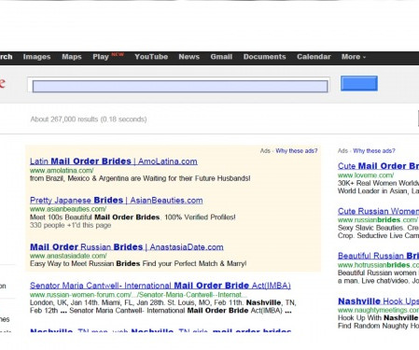Open the Pretty Japanese Brides AsianBeauties ad

117,201
